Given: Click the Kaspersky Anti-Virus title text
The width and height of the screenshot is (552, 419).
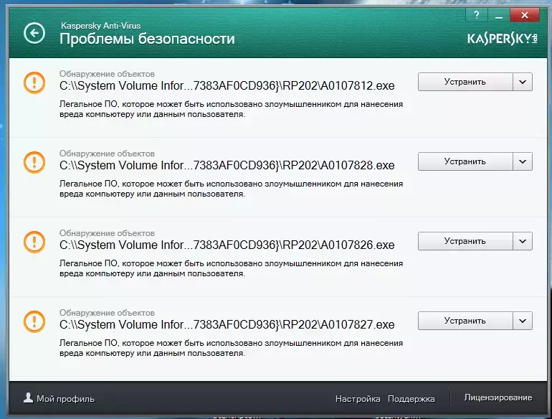Looking at the screenshot, I should (100, 26).
